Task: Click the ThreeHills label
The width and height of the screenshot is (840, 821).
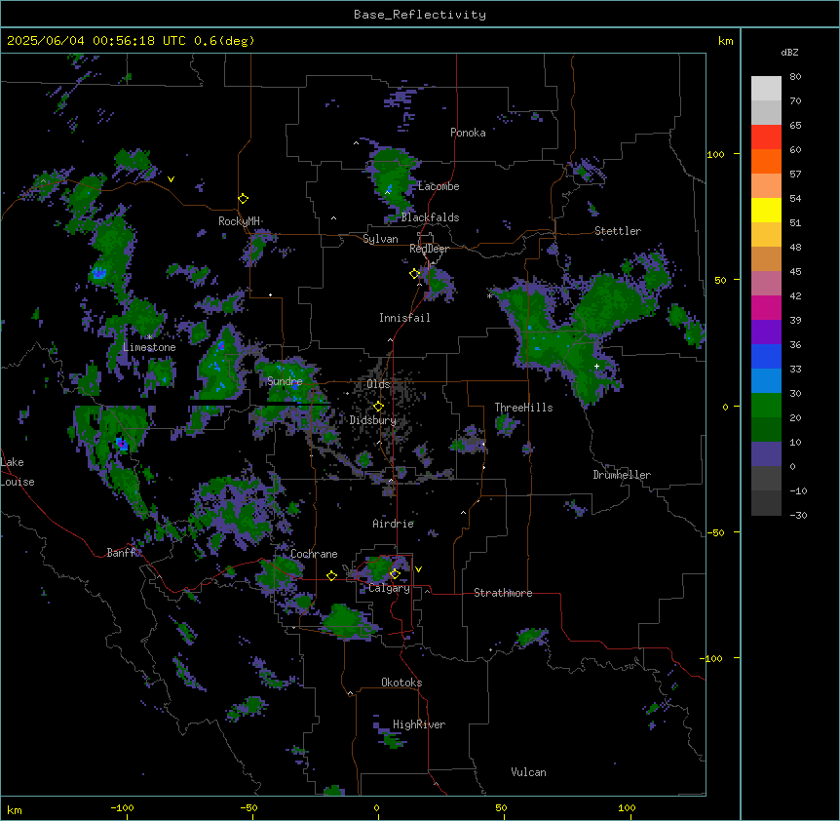Action: [524, 408]
